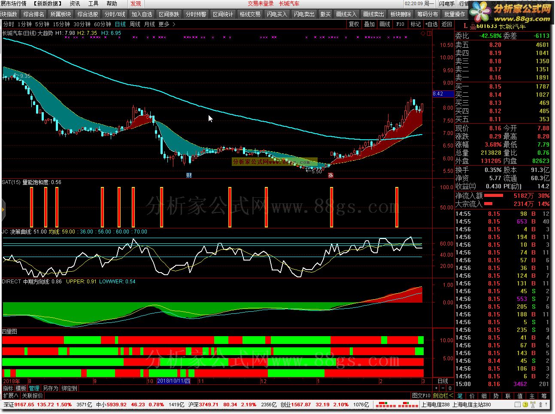Click the 闪电买入 button
Screen dimensions: 555x414
(x=277, y=14)
